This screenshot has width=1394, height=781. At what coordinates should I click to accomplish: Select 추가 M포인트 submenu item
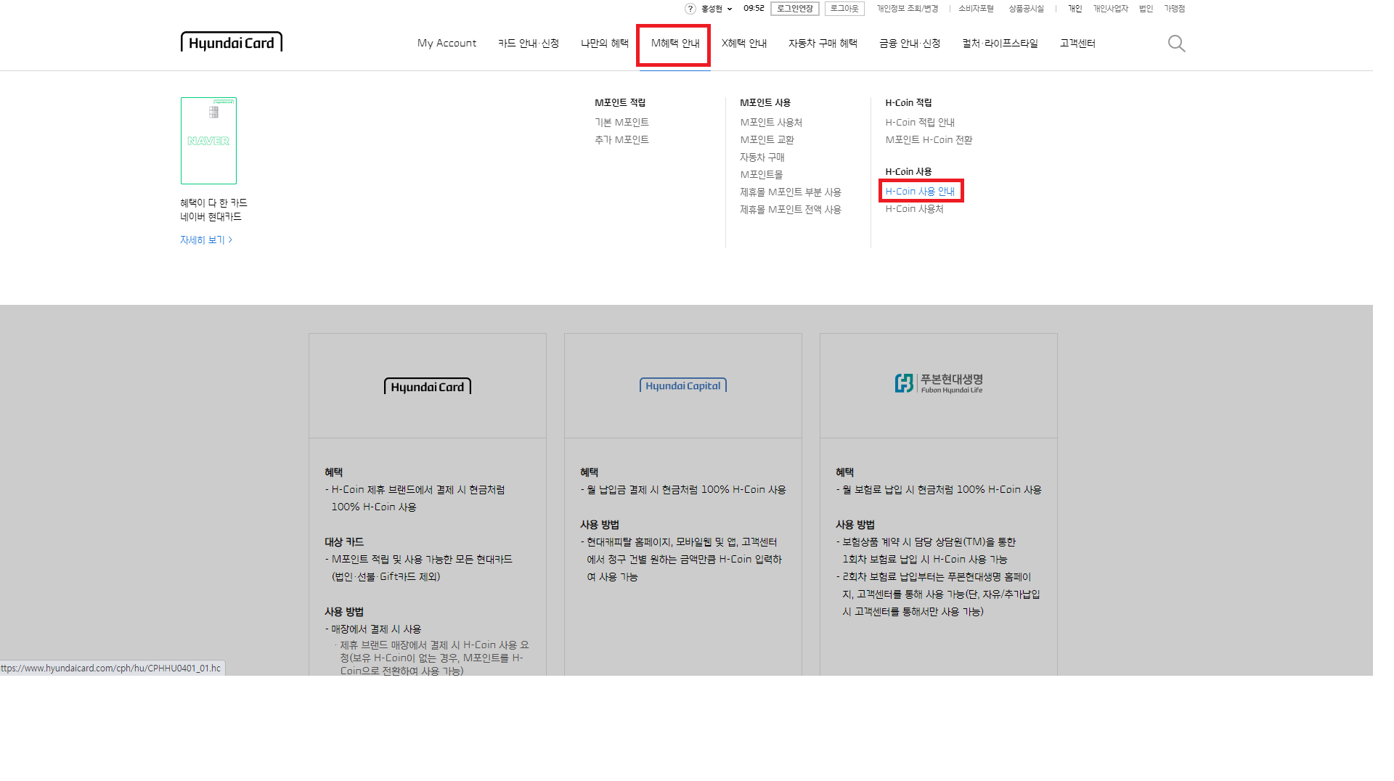click(621, 140)
